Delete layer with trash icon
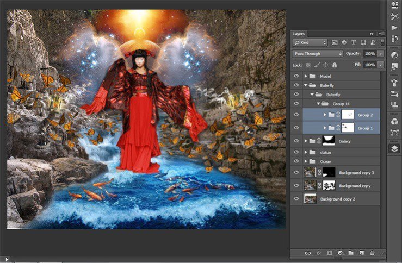 (x=372, y=253)
